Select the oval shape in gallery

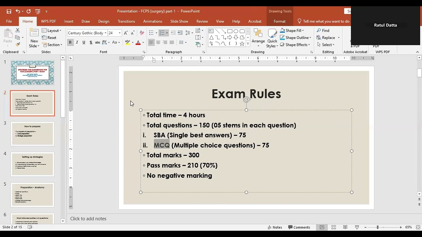point(236,31)
